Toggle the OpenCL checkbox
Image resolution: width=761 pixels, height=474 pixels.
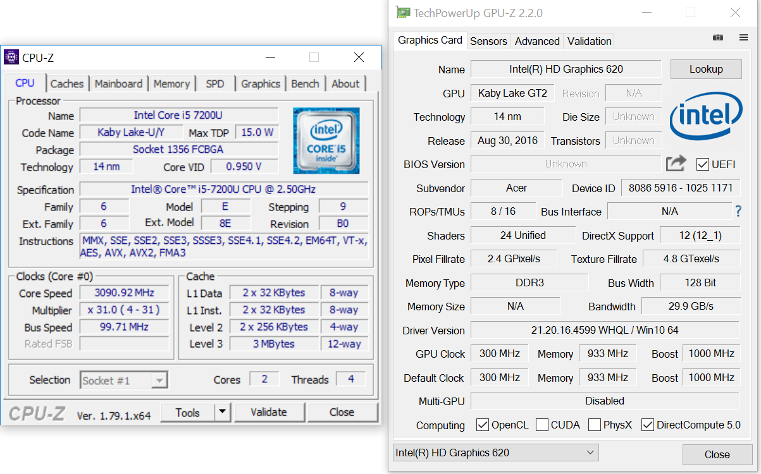pyautogui.click(x=482, y=425)
